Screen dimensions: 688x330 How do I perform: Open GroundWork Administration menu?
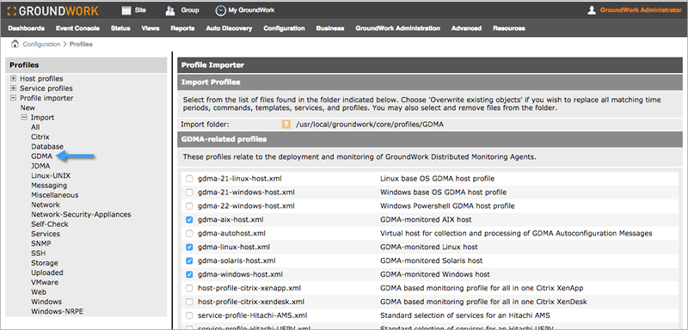(397, 28)
